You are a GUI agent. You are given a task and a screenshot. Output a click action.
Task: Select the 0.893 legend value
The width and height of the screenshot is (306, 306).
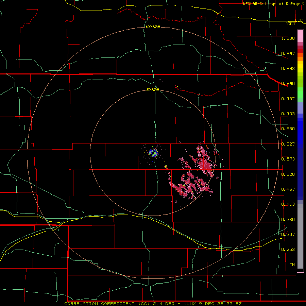[x=288, y=68]
